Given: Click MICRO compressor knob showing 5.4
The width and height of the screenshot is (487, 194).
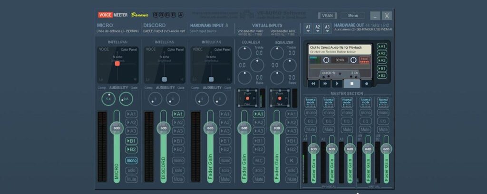Looking at the screenshot, I should [x=108, y=99].
